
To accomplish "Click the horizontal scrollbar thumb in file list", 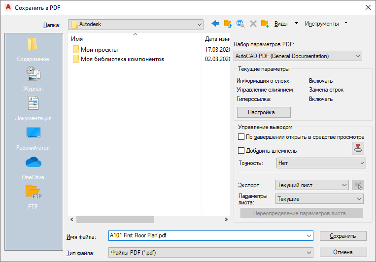I will point(115,219).
